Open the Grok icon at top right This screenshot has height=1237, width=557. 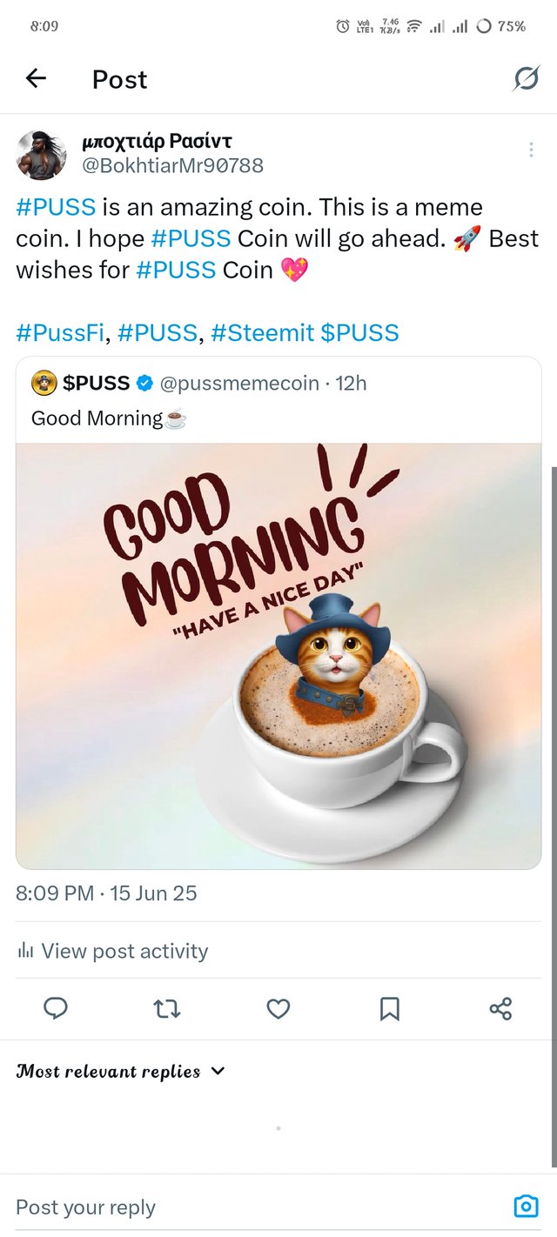click(x=526, y=79)
